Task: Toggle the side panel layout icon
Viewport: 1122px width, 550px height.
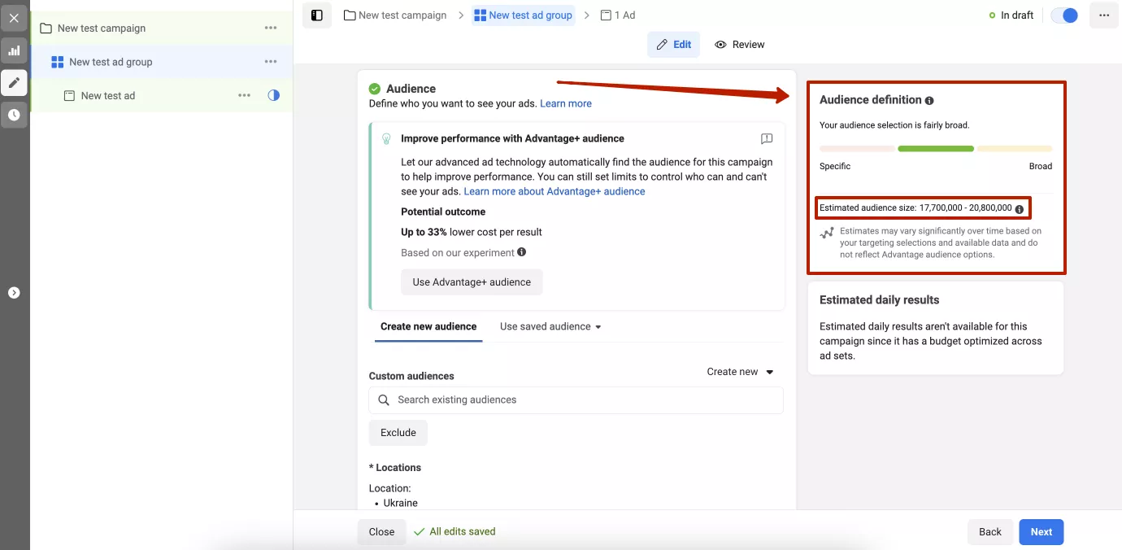Action: (x=317, y=15)
